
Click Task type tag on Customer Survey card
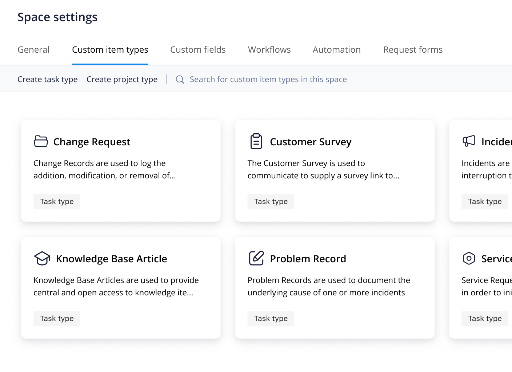(x=271, y=202)
